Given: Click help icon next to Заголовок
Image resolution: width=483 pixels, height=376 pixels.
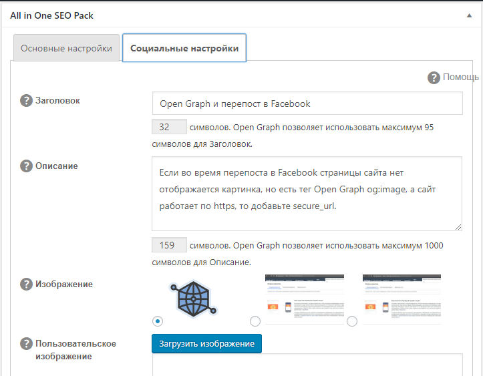Looking at the screenshot, I should [27, 101].
